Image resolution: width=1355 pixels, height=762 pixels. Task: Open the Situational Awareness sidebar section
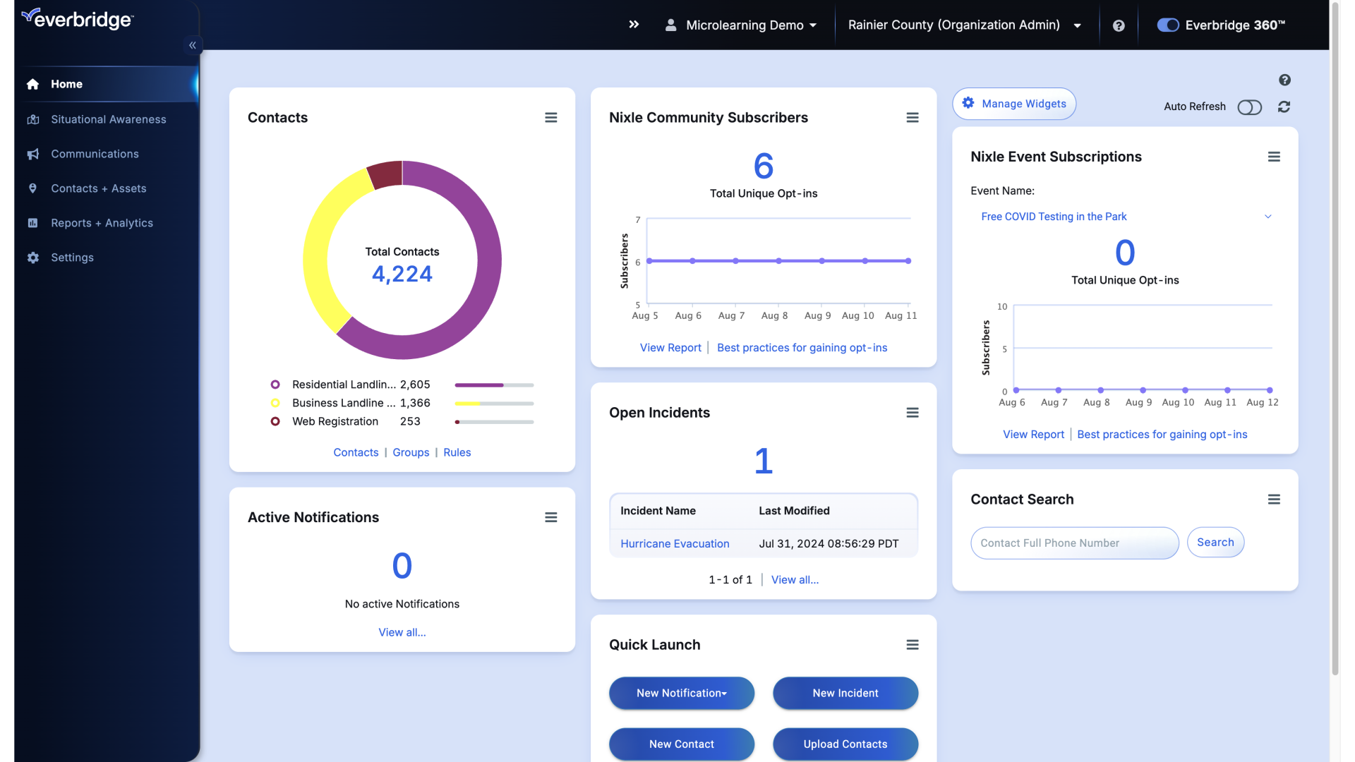coord(108,119)
